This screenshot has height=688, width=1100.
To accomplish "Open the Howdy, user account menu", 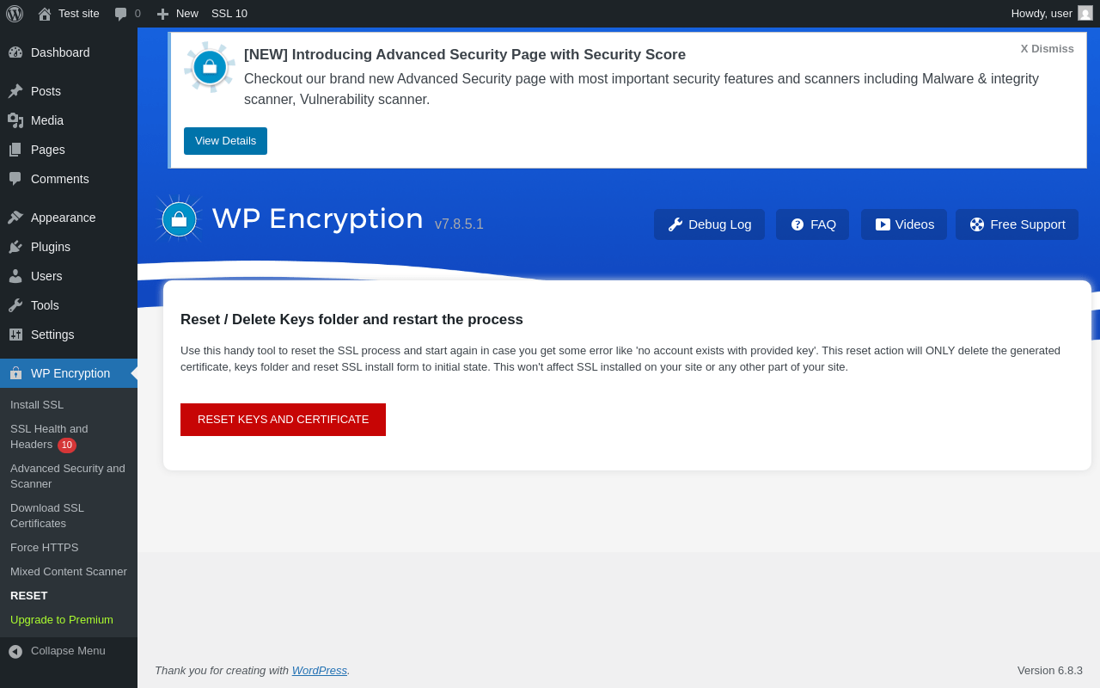I will [1041, 14].
